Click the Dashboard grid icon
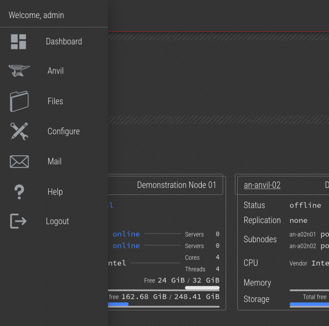329x326 pixels. coord(18,42)
